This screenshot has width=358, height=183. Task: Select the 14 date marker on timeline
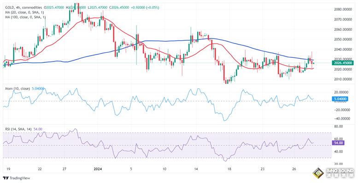196,169
